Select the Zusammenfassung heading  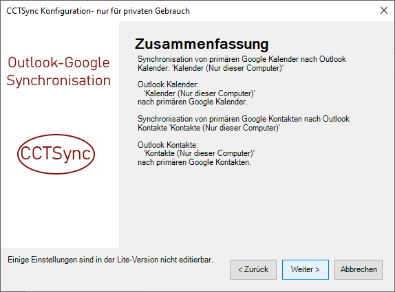pos(202,44)
